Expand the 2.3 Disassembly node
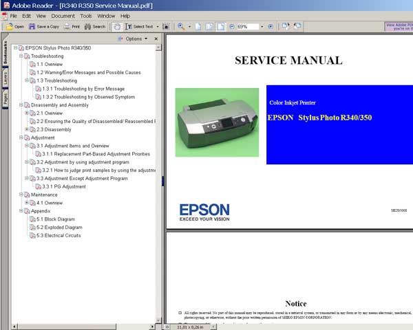Image resolution: width=413 pixels, height=330 pixels. 27,129
